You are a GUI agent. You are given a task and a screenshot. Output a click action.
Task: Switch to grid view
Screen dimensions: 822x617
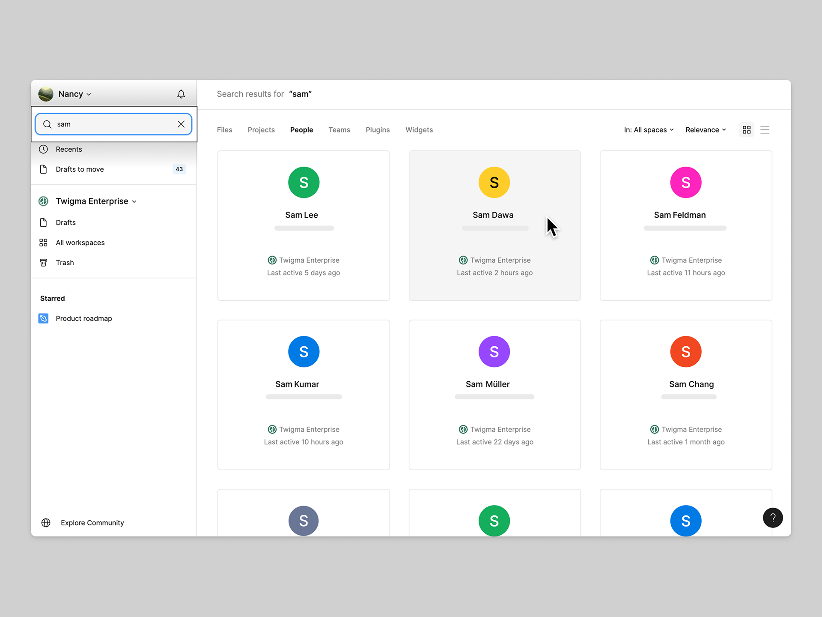747,130
